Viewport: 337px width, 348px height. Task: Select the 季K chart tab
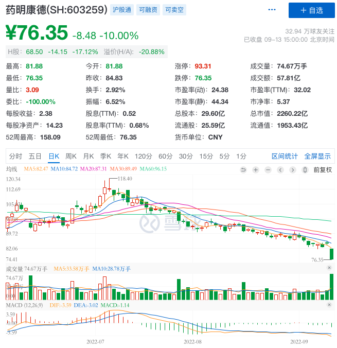[105, 156]
